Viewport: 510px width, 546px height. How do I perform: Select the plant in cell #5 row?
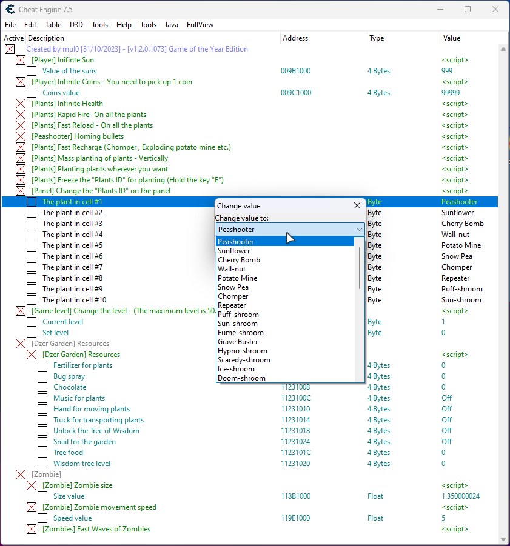pos(72,245)
